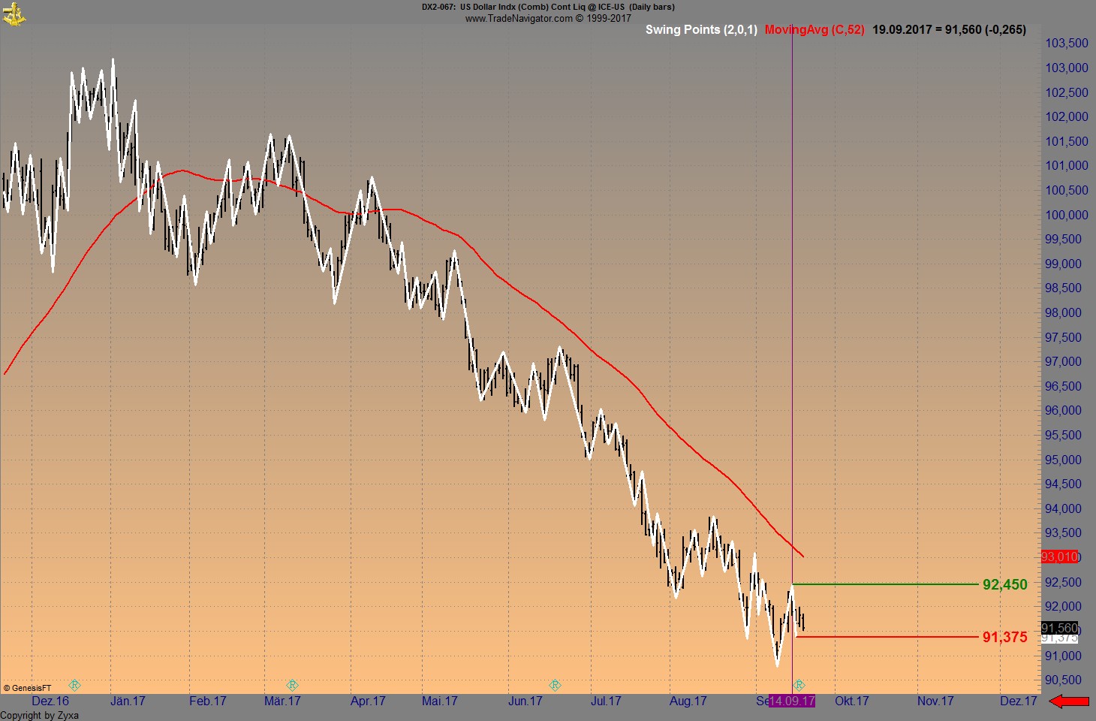1096x721 pixels.
Task: Click the rollover R marker above Dez.16
Action: point(74,685)
